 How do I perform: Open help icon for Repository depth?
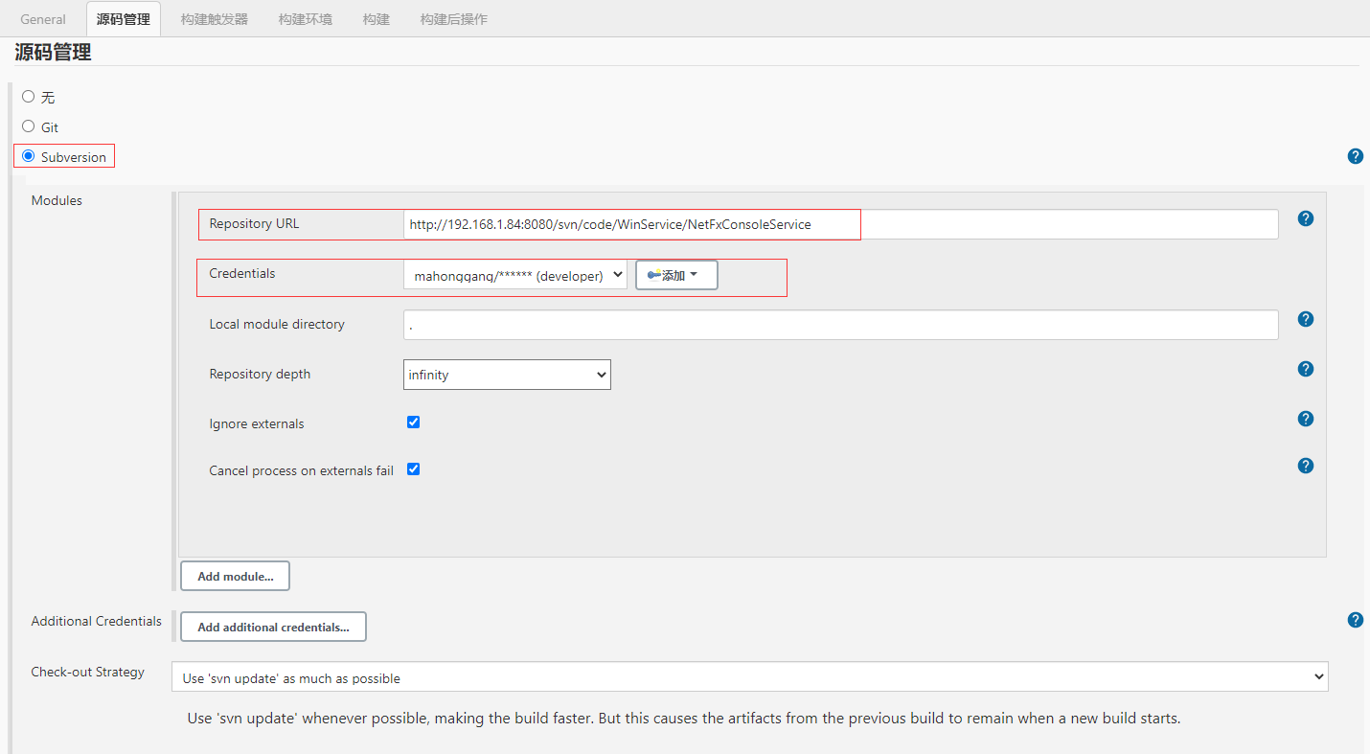coord(1305,369)
